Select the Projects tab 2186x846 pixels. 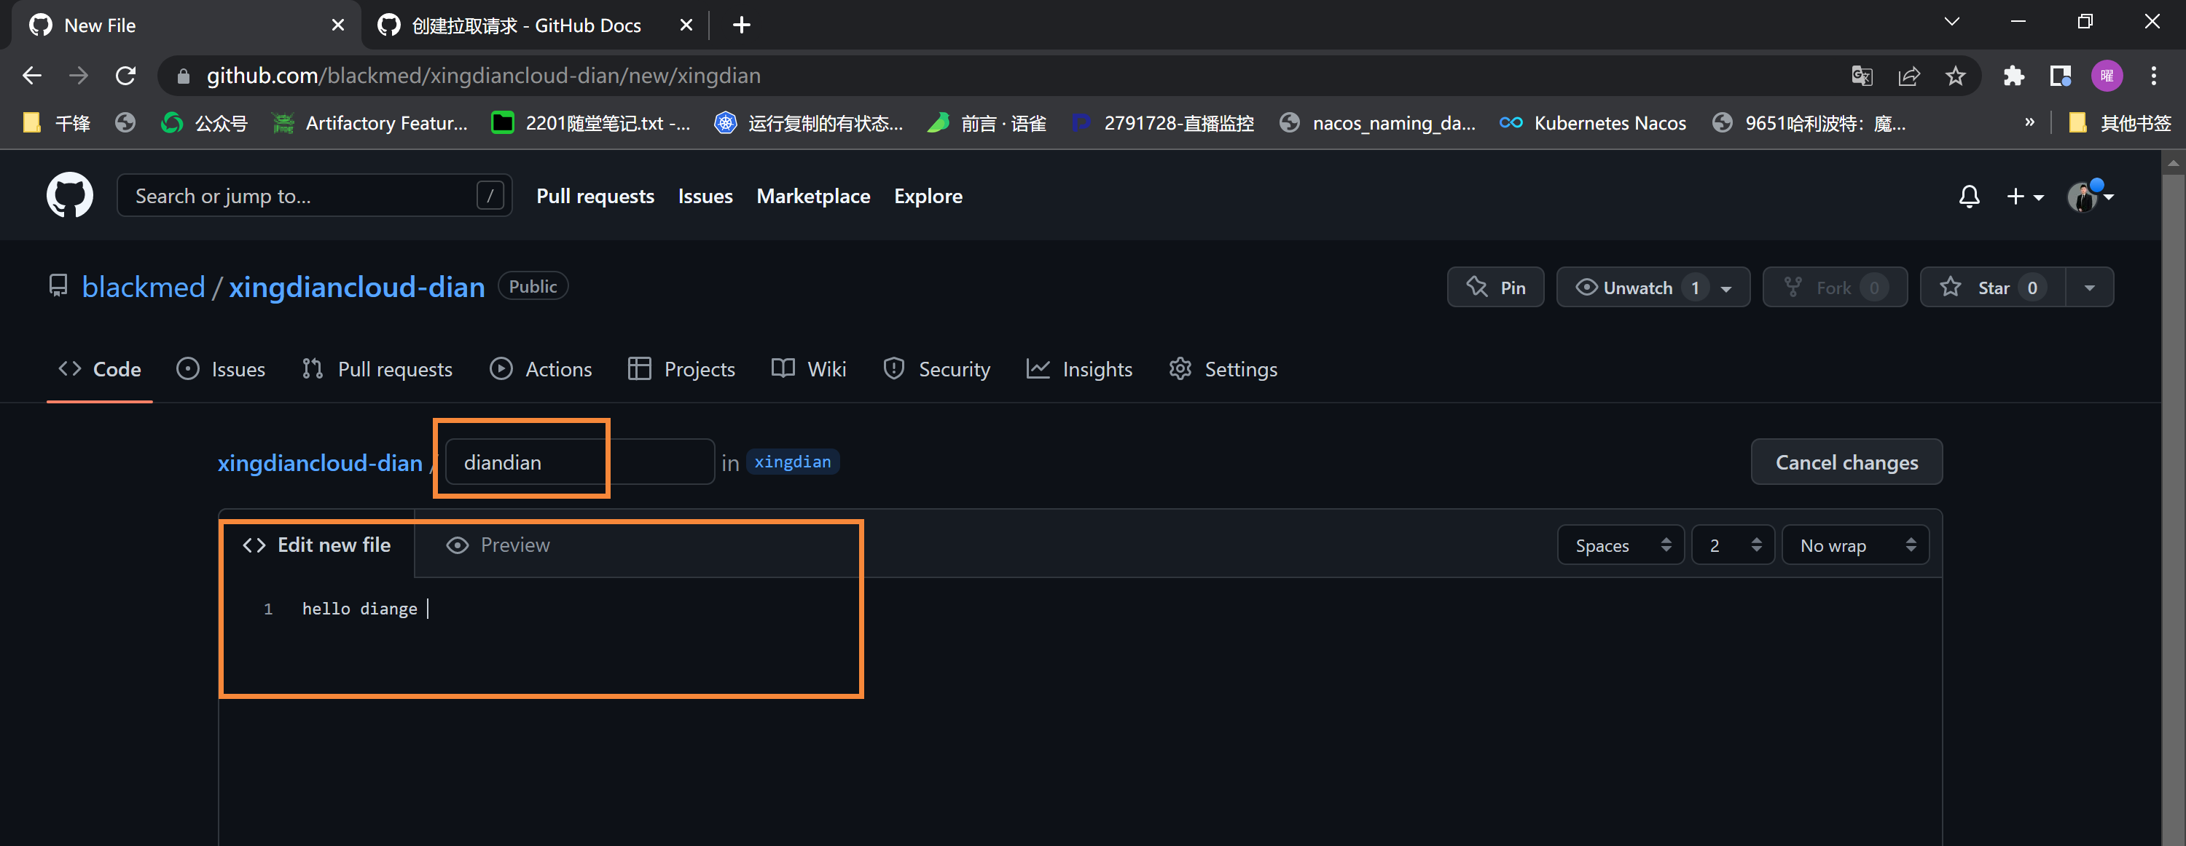click(681, 368)
